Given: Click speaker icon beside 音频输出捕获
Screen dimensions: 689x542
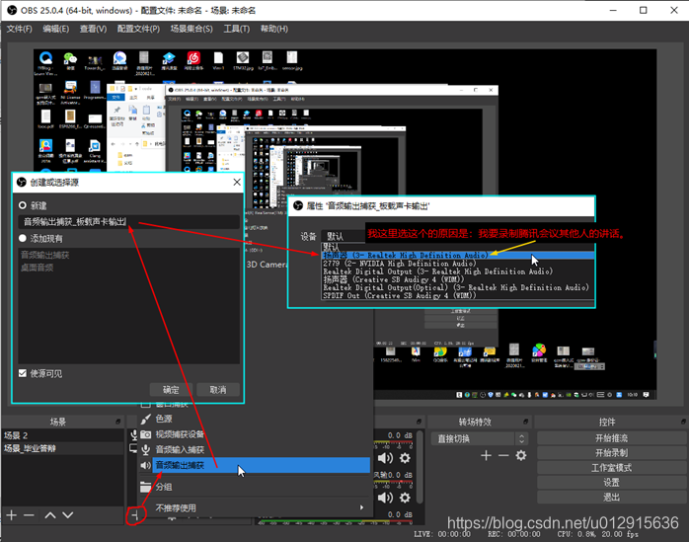Looking at the screenshot, I should tap(146, 465).
